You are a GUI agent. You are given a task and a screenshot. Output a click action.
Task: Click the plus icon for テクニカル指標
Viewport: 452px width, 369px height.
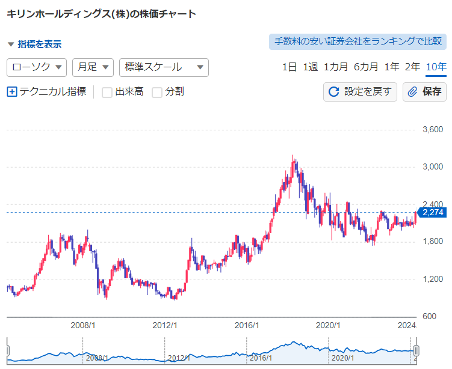(x=12, y=92)
